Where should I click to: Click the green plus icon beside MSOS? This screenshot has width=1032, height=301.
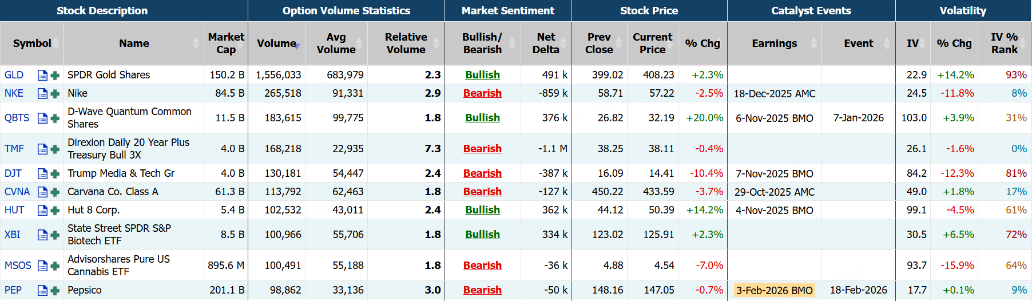pyautogui.click(x=55, y=266)
